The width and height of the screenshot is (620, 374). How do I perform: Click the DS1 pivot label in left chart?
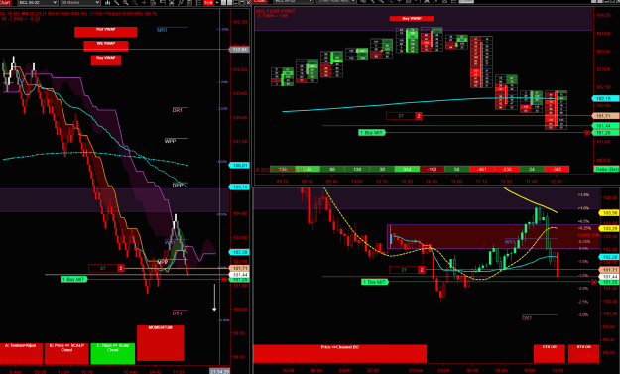click(x=178, y=313)
